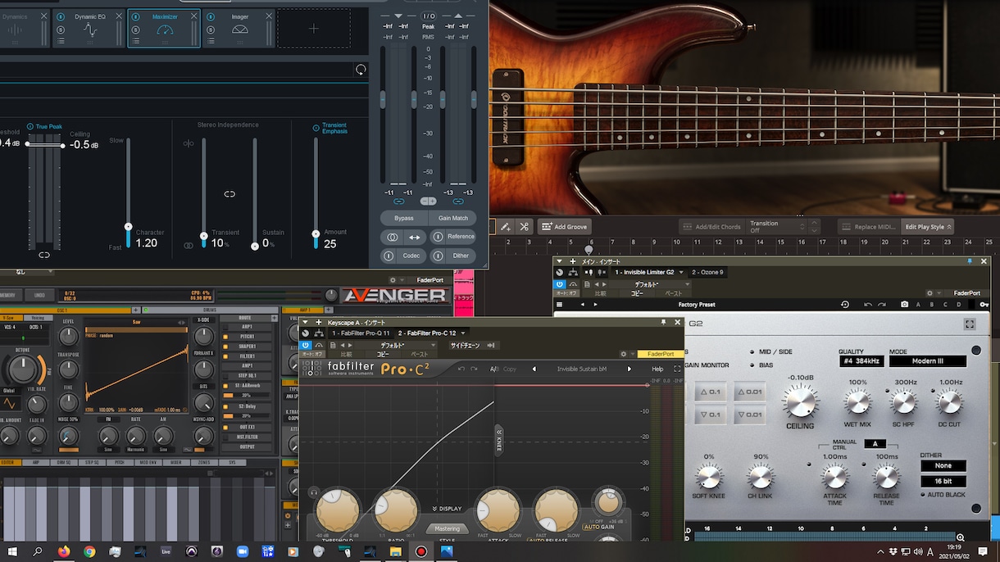1000x562 pixels.
Task: Click the Transient Emphasis Amount slider handle
Action: click(x=316, y=233)
